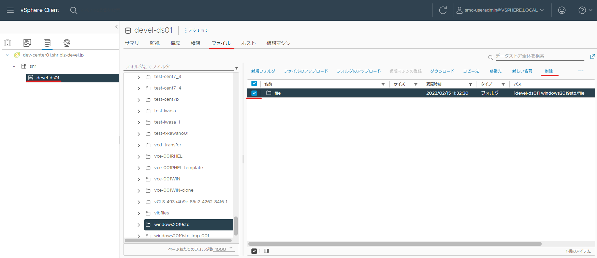Expand the vibfiles folder tree node
The height and width of the screenshot is (258, 597).
(x=139, y=213)
